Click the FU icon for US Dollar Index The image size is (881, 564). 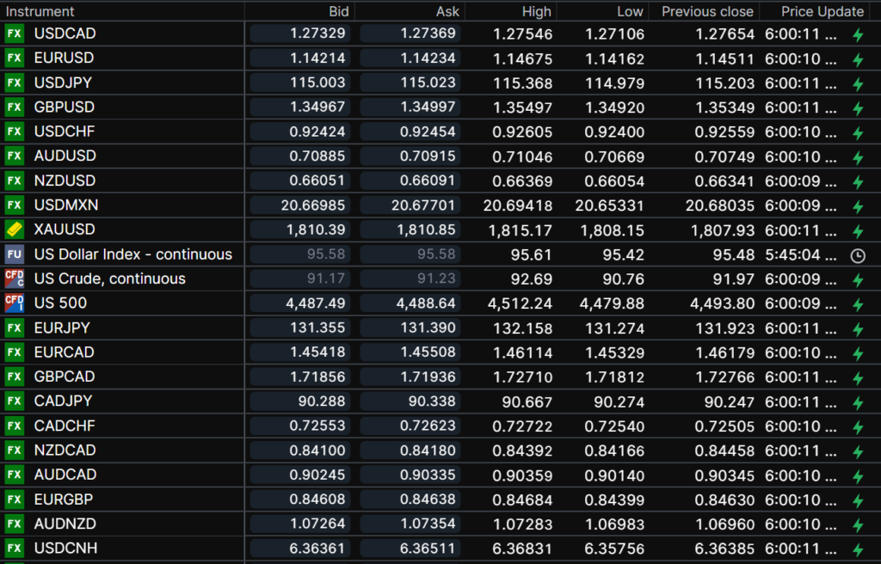(x=14, y=254)
